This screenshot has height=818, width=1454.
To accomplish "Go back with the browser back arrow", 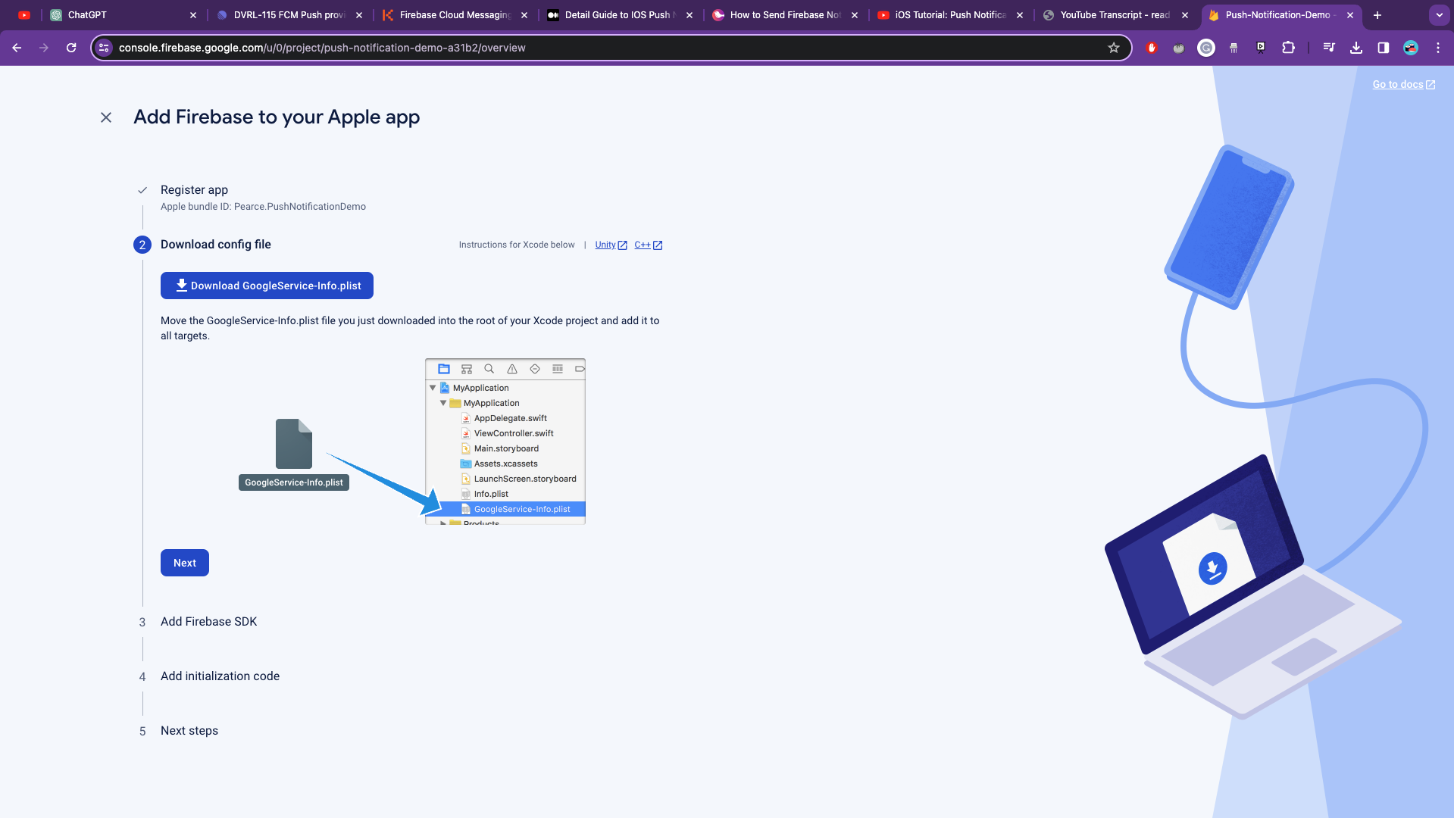I will click(x=17, y=48).
